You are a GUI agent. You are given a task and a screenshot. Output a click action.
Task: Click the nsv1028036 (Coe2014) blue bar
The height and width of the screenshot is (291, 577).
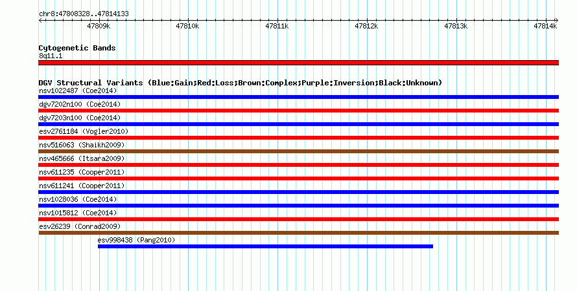tap(298, 206)
